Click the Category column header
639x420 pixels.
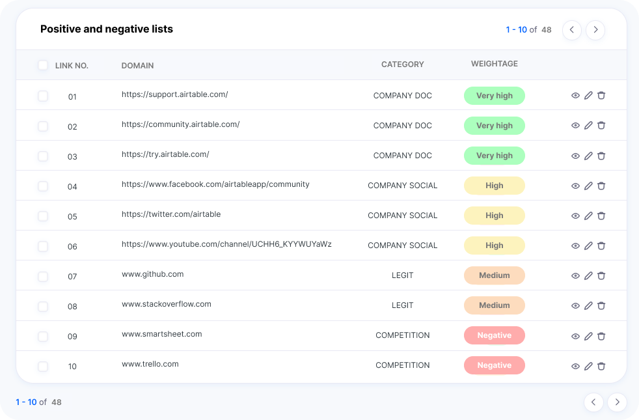tap(402, 64)
